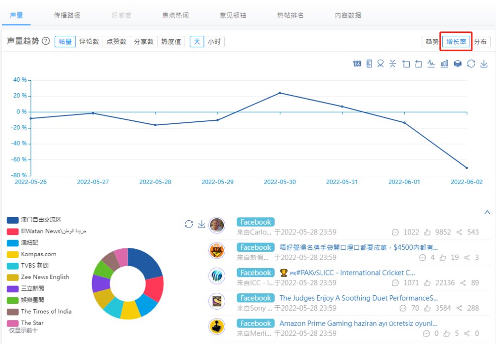Screen dimensions: 496x344
Task: Toggle the Kompas.com yellow legend swatch
Action: pyautogui.click(x=13, y=254)
